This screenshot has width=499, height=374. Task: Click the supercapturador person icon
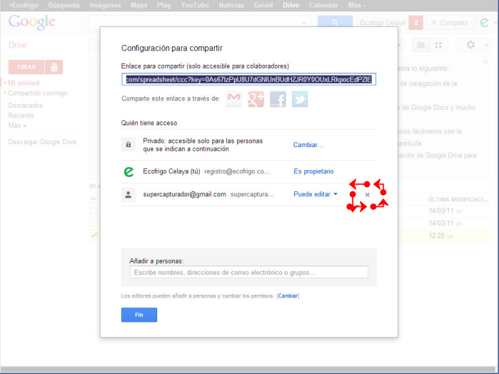pos(128,194)
